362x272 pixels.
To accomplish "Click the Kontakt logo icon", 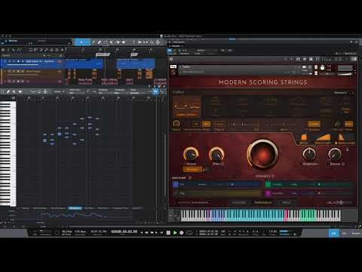I will click(x=171, y=59).
